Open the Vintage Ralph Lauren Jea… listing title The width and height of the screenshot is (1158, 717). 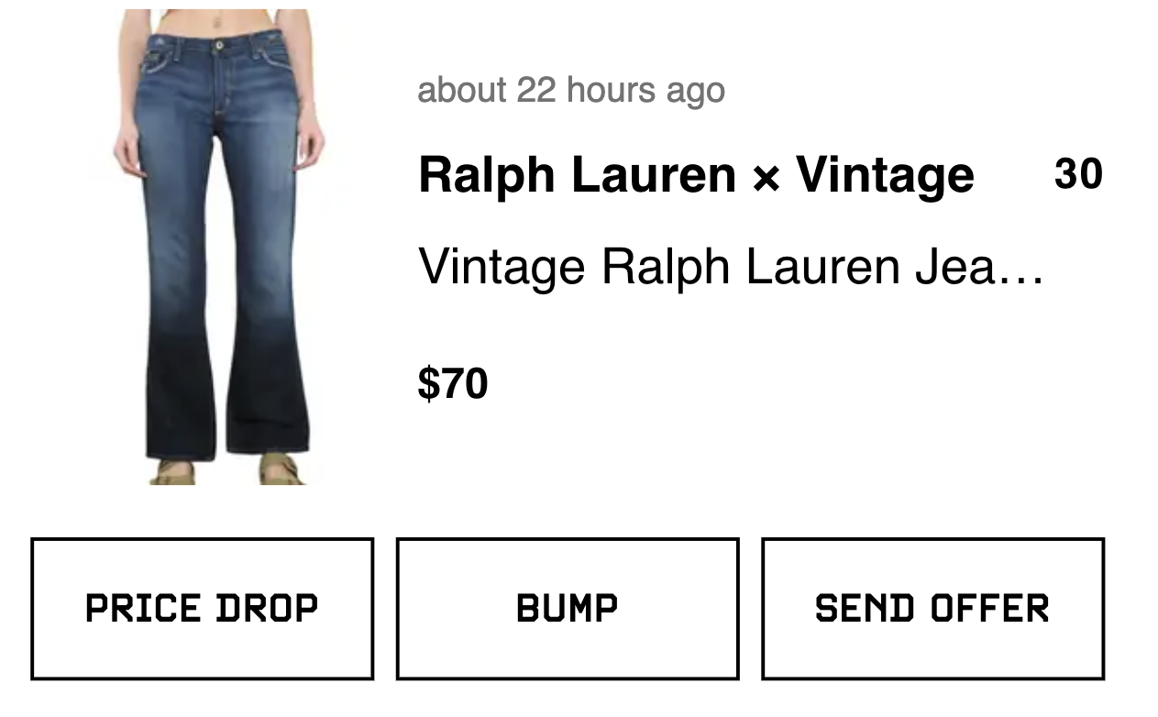point(731,267)
